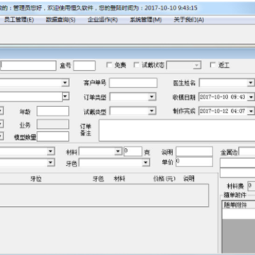Expand the 医生姓名 dropdown

250,83
